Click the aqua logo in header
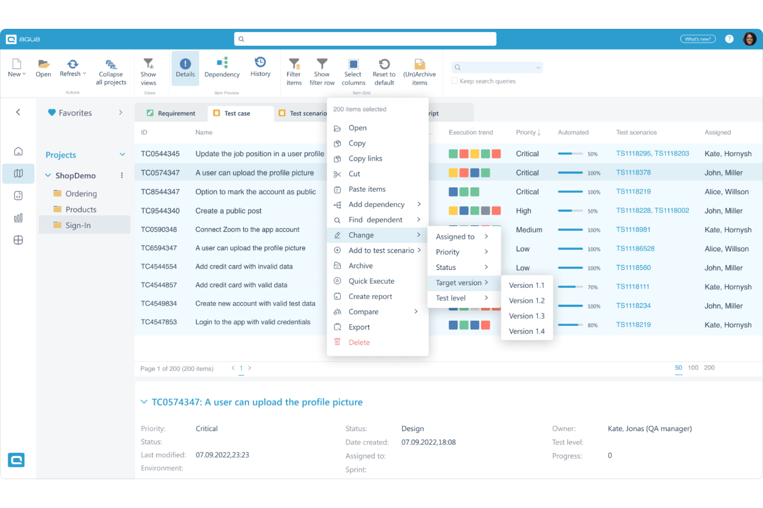The image size is (763, 508). [23, 39]
